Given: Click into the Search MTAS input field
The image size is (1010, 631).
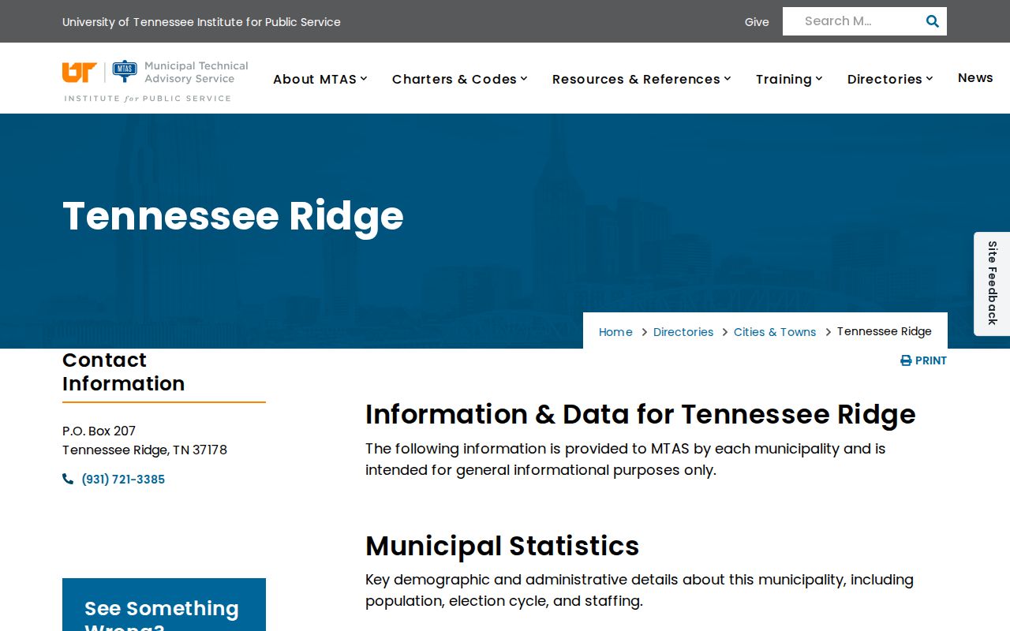Looking at the screenshot, I should tap(854, 21).
